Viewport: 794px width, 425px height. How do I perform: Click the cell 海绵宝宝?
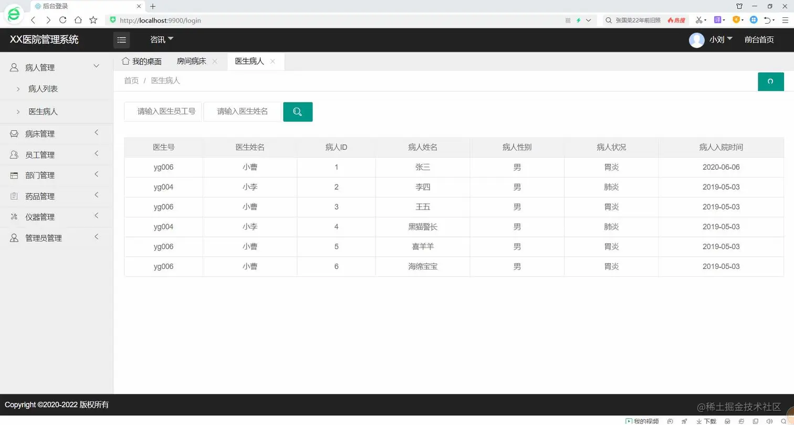423,266
